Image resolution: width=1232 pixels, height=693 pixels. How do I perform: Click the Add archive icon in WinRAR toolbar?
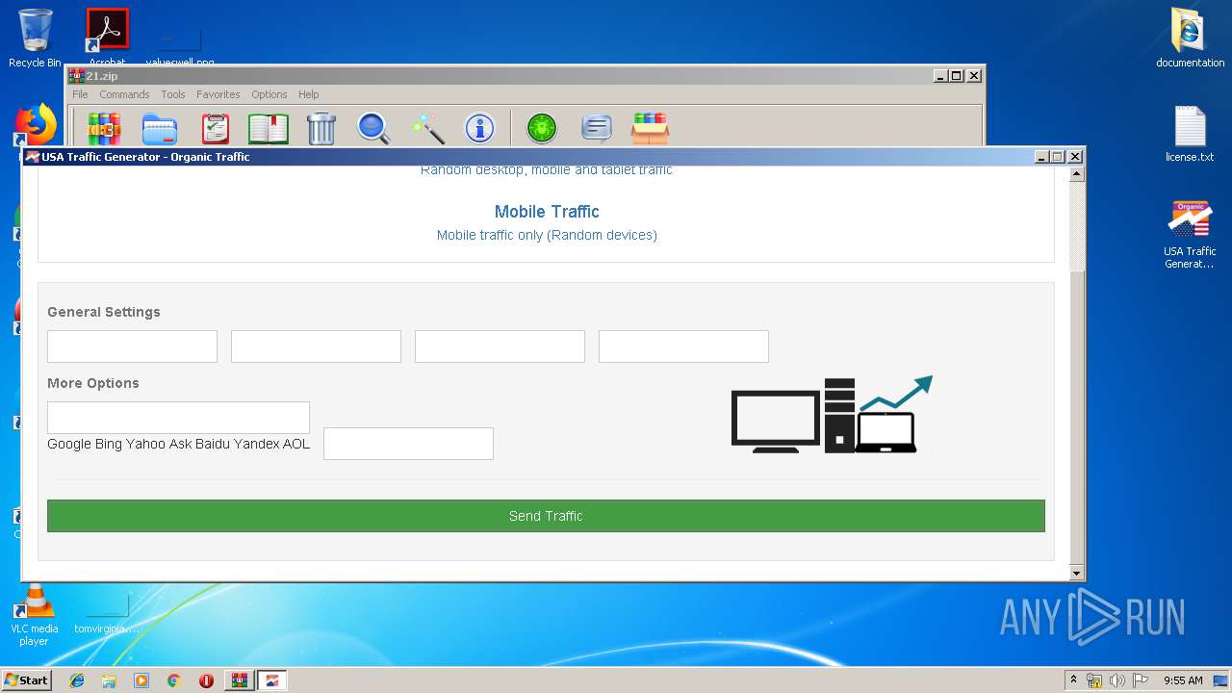pos(104,128)
